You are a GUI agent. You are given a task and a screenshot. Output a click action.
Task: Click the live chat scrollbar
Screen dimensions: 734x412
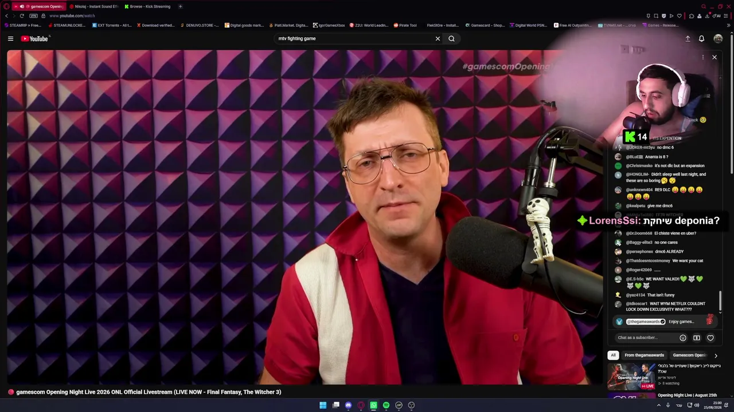click(721, 302)
